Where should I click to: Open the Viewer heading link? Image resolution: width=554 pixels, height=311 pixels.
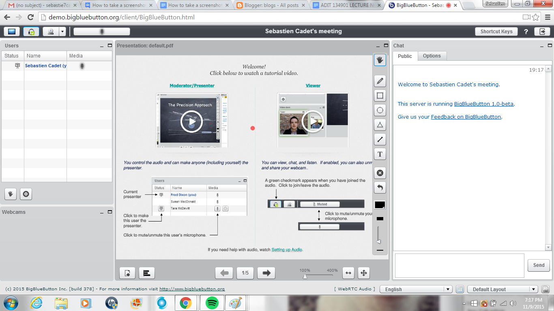(x=313, y=86)
